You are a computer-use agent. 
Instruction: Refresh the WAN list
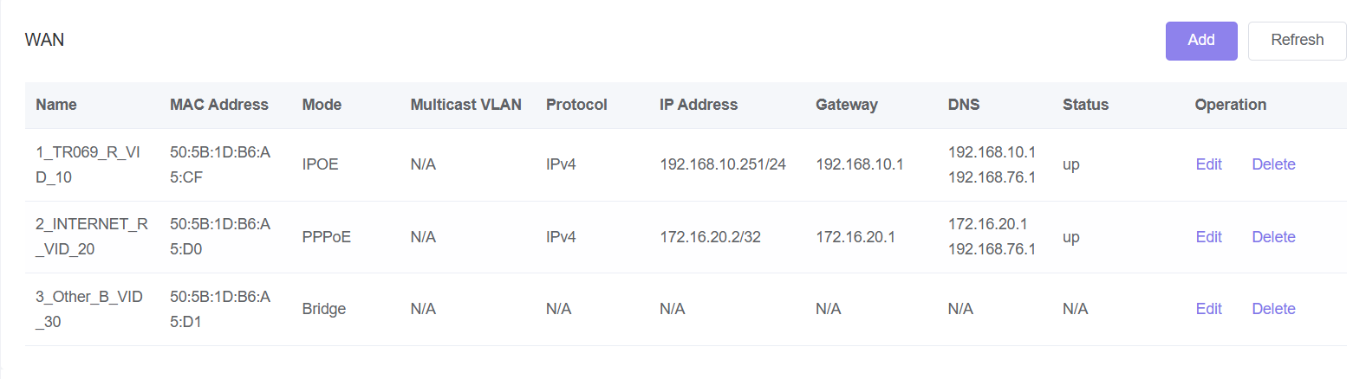[1297, 41]
